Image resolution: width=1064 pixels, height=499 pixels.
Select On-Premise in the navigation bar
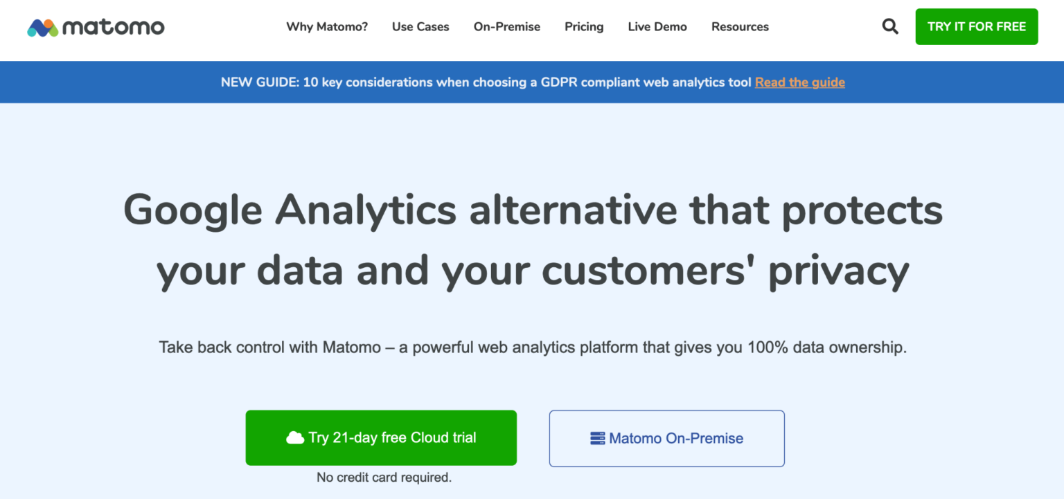506,26
